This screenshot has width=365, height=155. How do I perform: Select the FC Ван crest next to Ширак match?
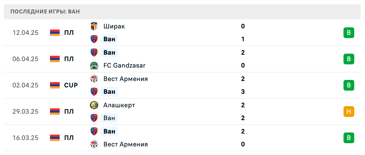(x=94, y=39)
